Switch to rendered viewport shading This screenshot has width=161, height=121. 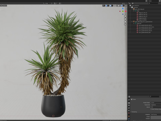[x=122, y=6]
